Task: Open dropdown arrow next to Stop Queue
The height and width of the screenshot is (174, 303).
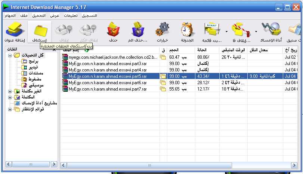Action: 256,31
